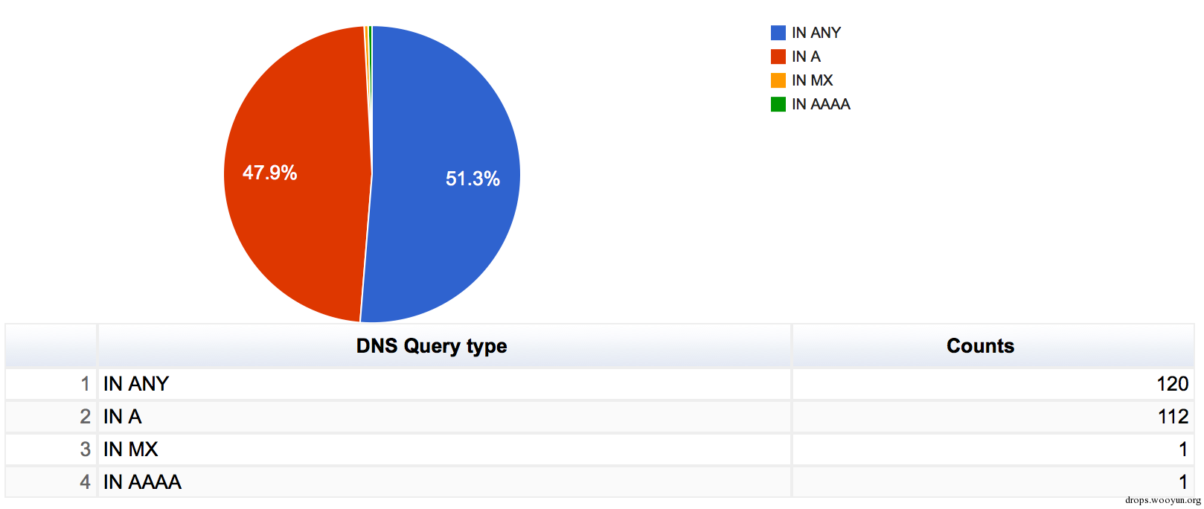The height and width of the screenshot is (509, 1204).
Task: Sort by DNS Query type column header
Action: (x=432, y=346)
